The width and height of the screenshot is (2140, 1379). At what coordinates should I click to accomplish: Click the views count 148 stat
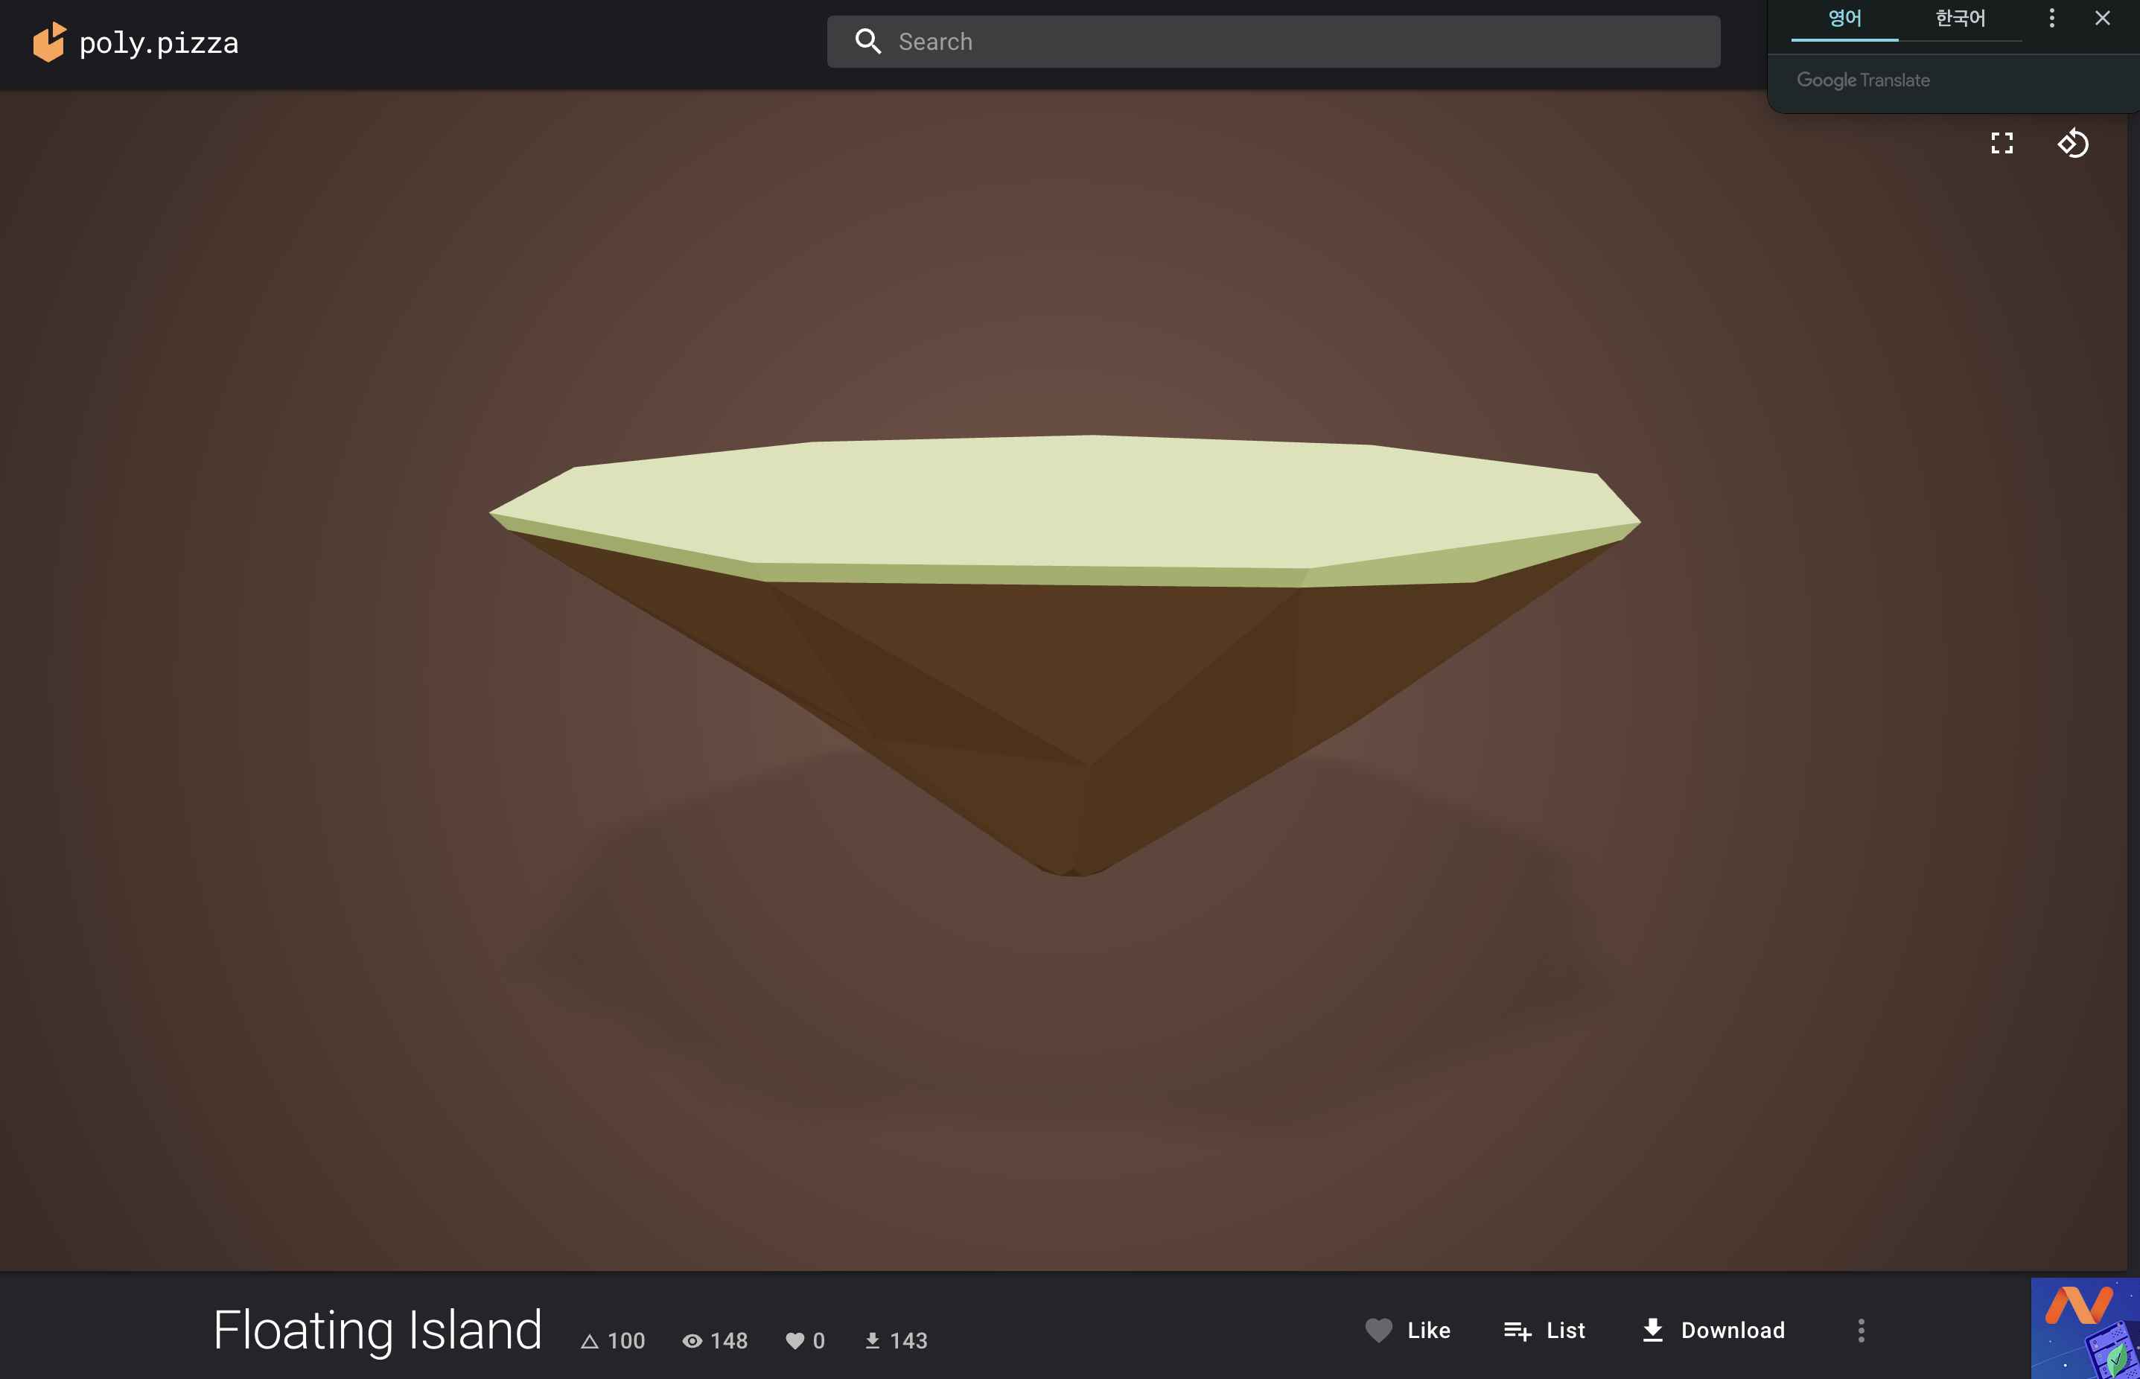[715, 1340]
